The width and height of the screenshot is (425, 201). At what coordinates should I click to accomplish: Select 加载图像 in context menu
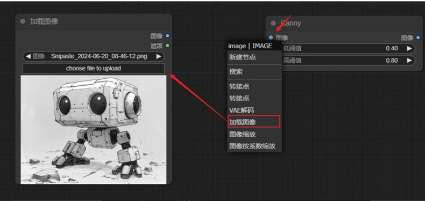tap(254, 122)
